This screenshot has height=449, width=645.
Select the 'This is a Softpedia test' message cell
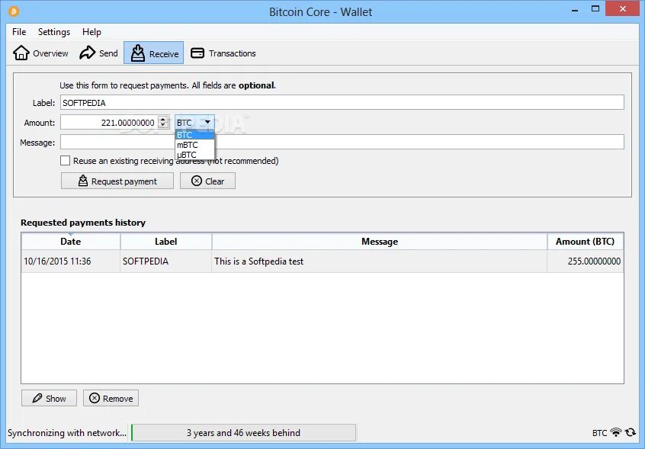click(x=379, y=261)
